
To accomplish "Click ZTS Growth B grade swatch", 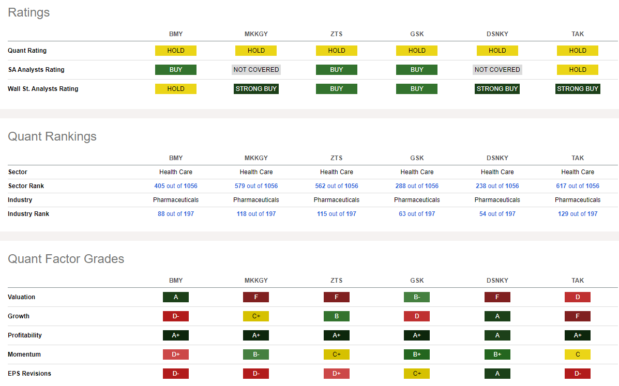I will [337, 316].
